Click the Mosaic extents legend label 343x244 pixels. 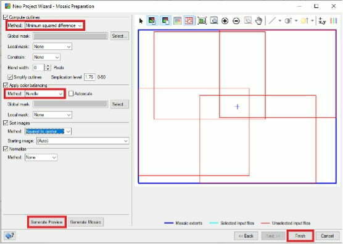coord(189,223)
